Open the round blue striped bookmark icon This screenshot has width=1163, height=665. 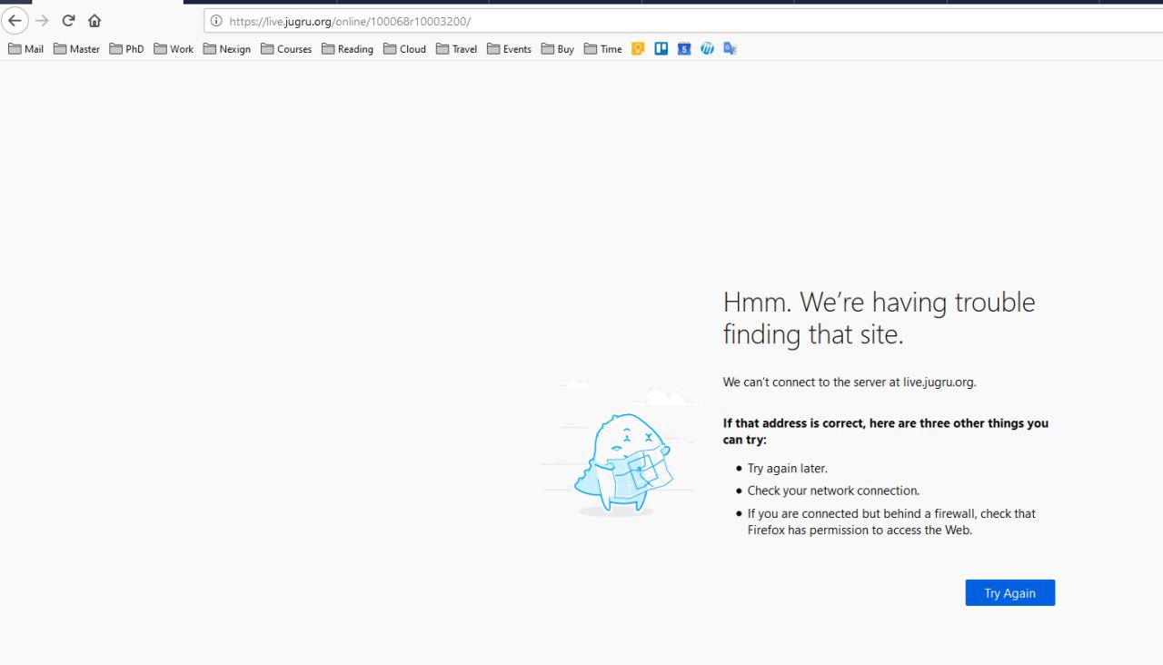click(707, 49)
